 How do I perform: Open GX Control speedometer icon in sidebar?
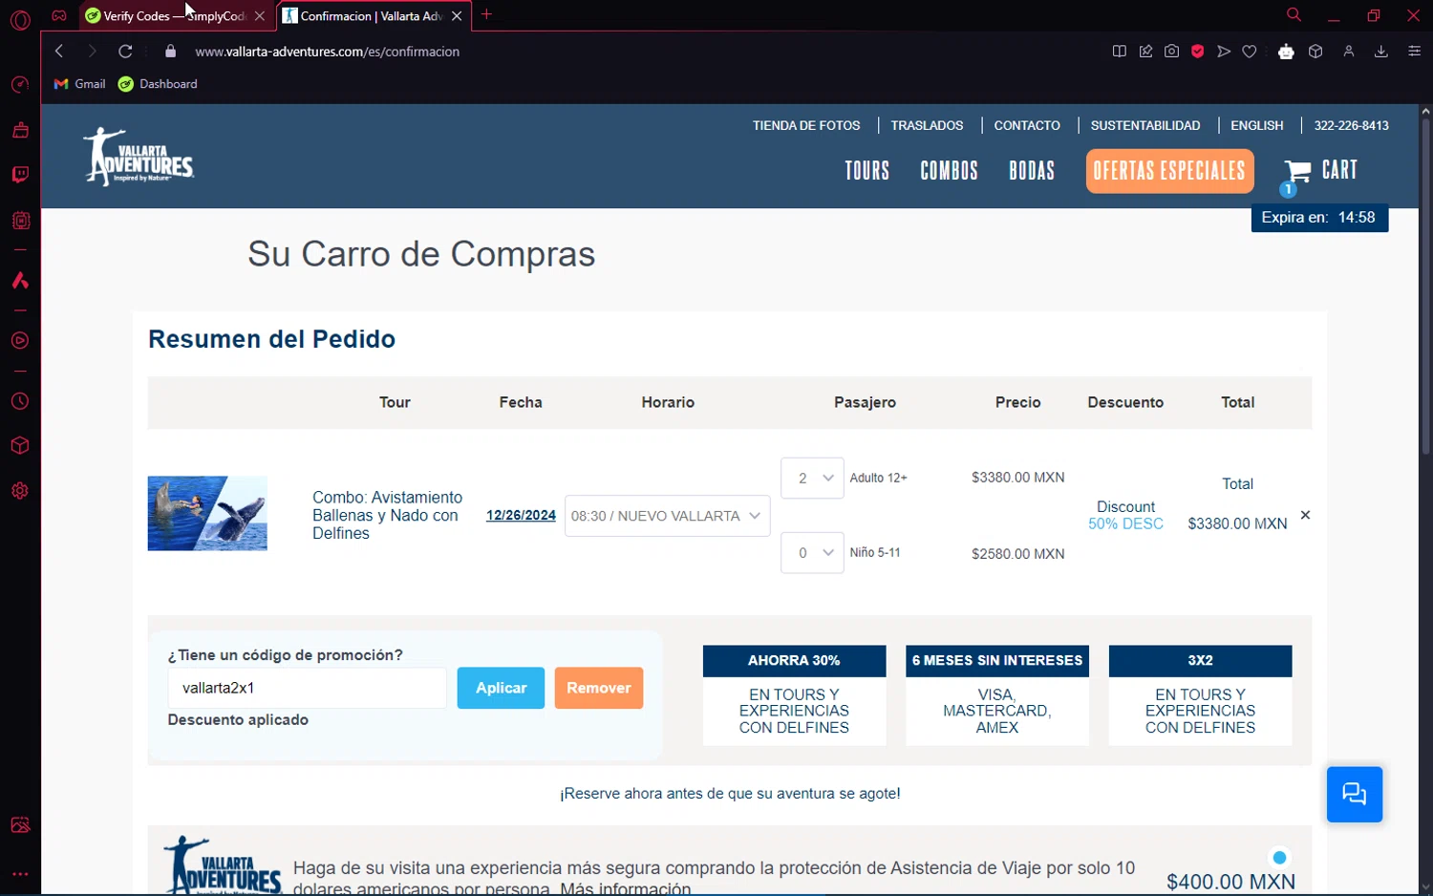(20, 85)
